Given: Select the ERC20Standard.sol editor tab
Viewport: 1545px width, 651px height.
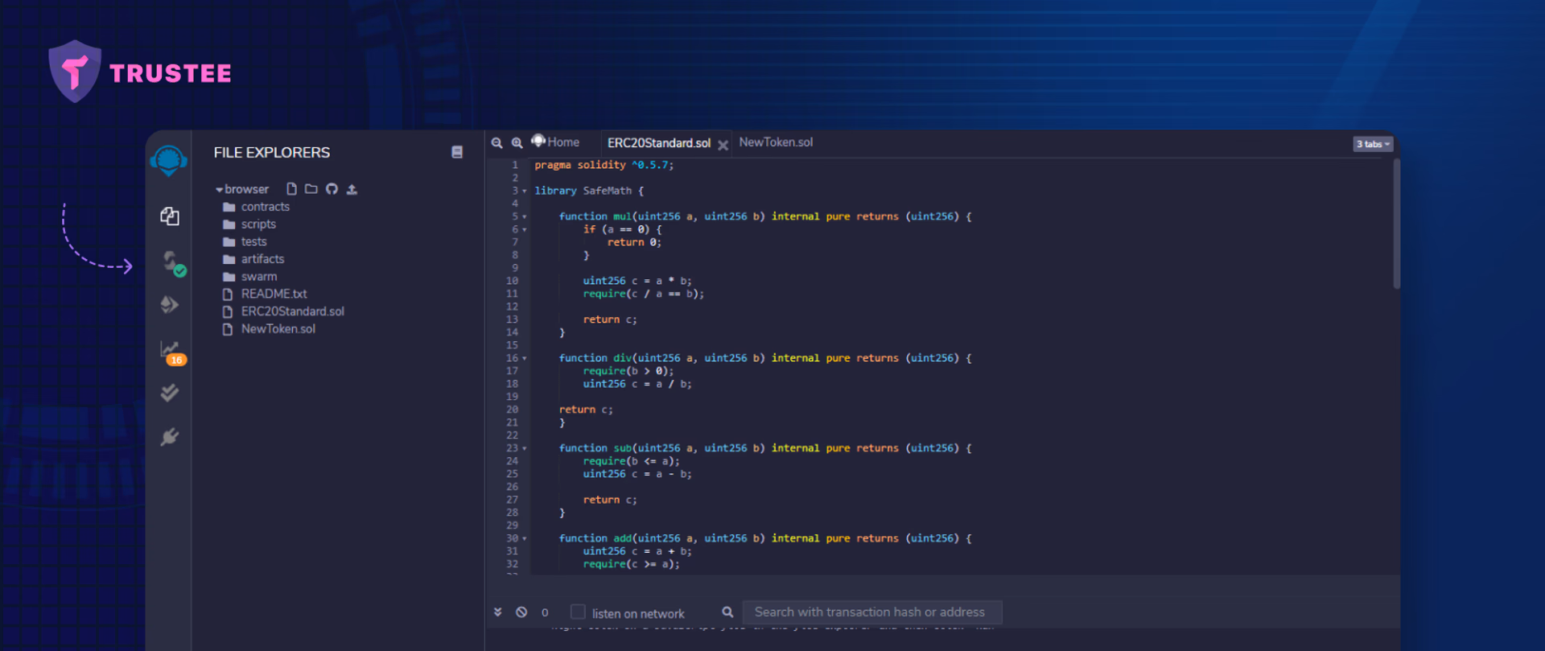Looking at the screenshot, I should tap(659, 143).
